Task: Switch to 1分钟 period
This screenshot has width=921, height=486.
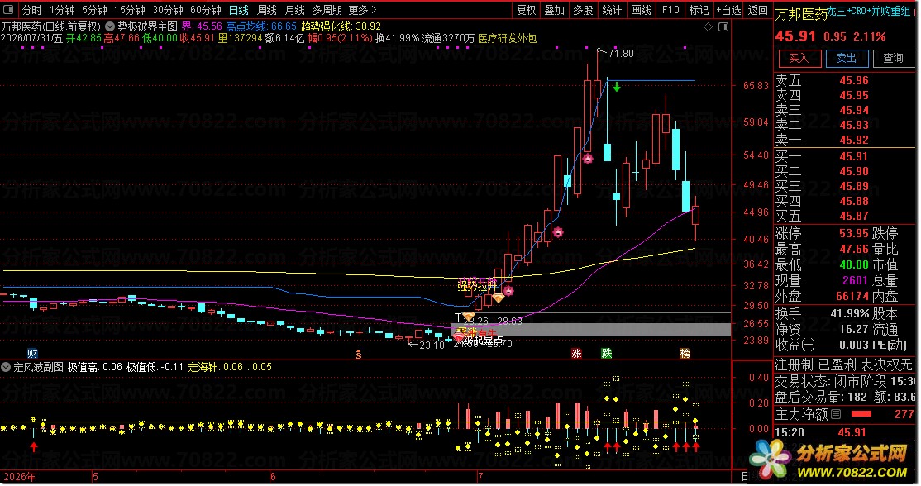Action: [x=62, y=10]
